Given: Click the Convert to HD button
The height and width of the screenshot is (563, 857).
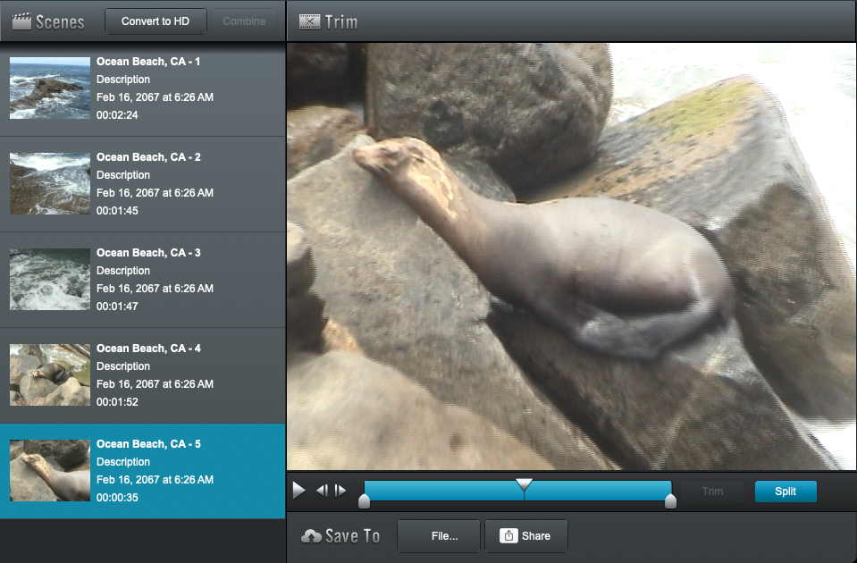Looking at the screenshot, I should pyautogui.click(x=155, y=21).
